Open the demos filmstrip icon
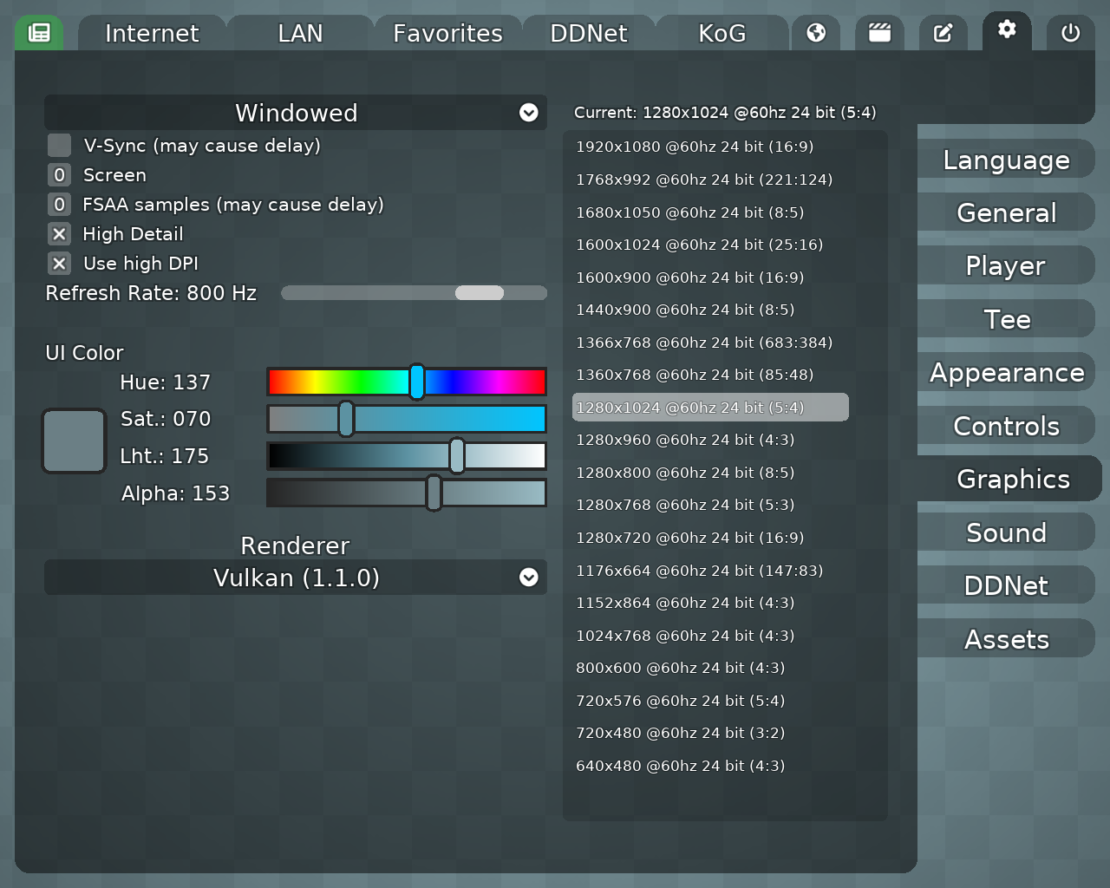 pyautogui.click(x=879, y=31)
